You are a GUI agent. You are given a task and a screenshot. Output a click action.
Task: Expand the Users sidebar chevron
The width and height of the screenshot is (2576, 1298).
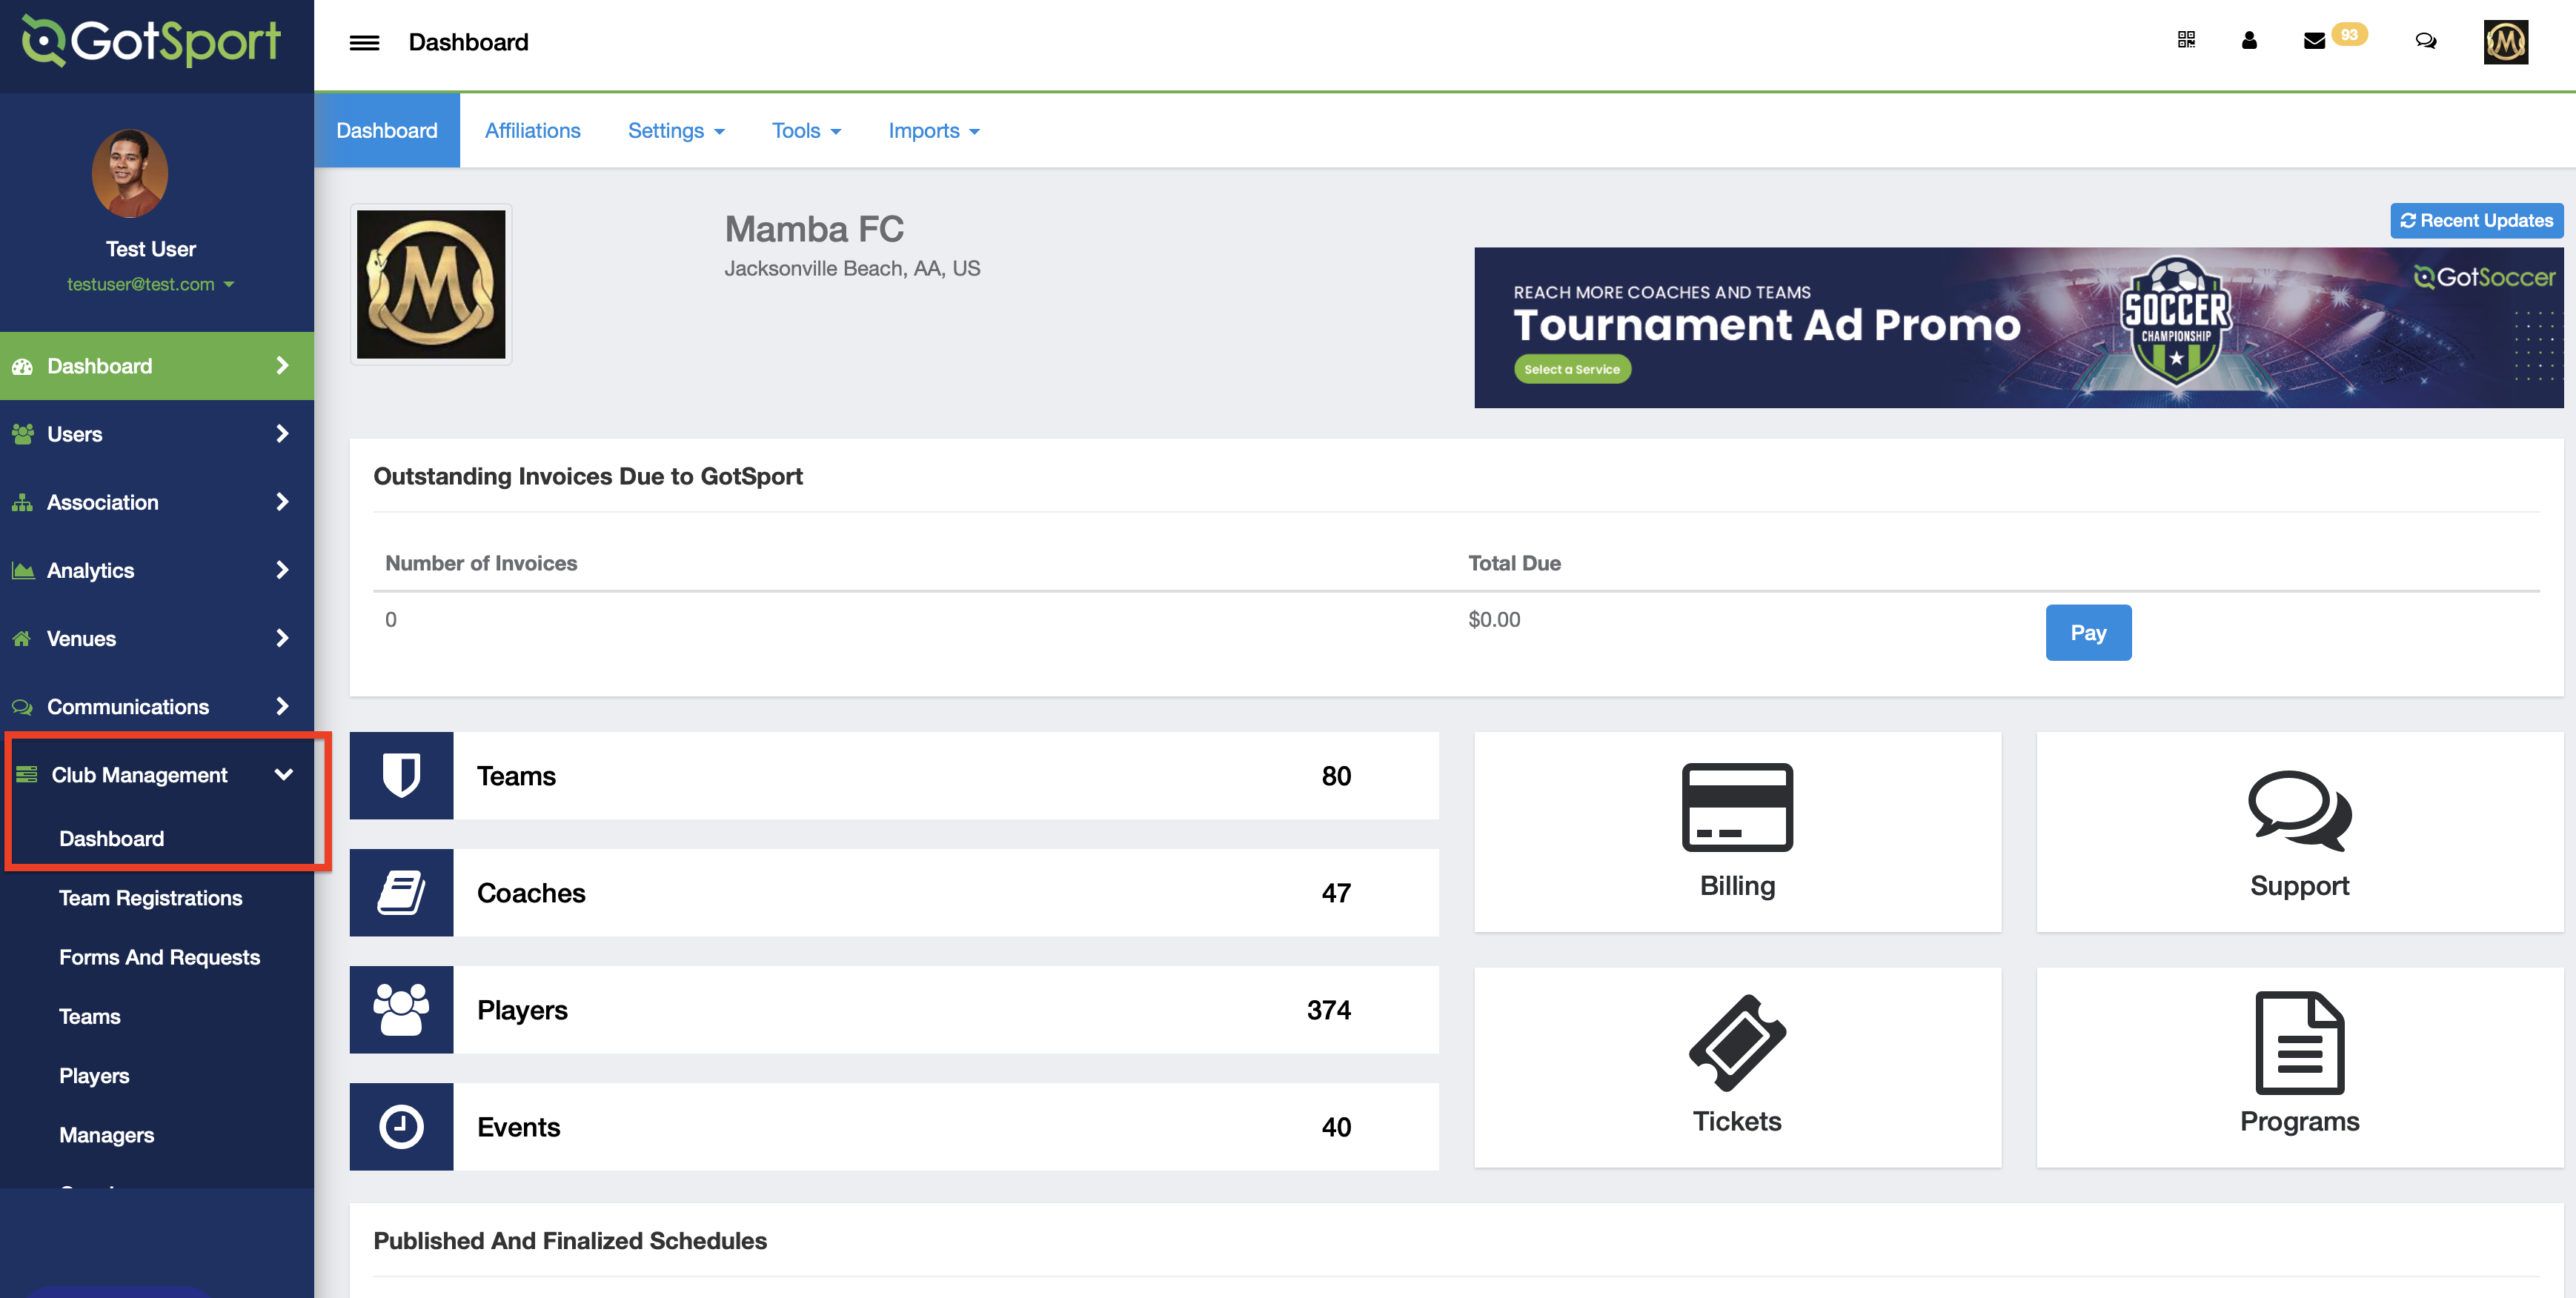pyautogui.click(x=282, y=433)
